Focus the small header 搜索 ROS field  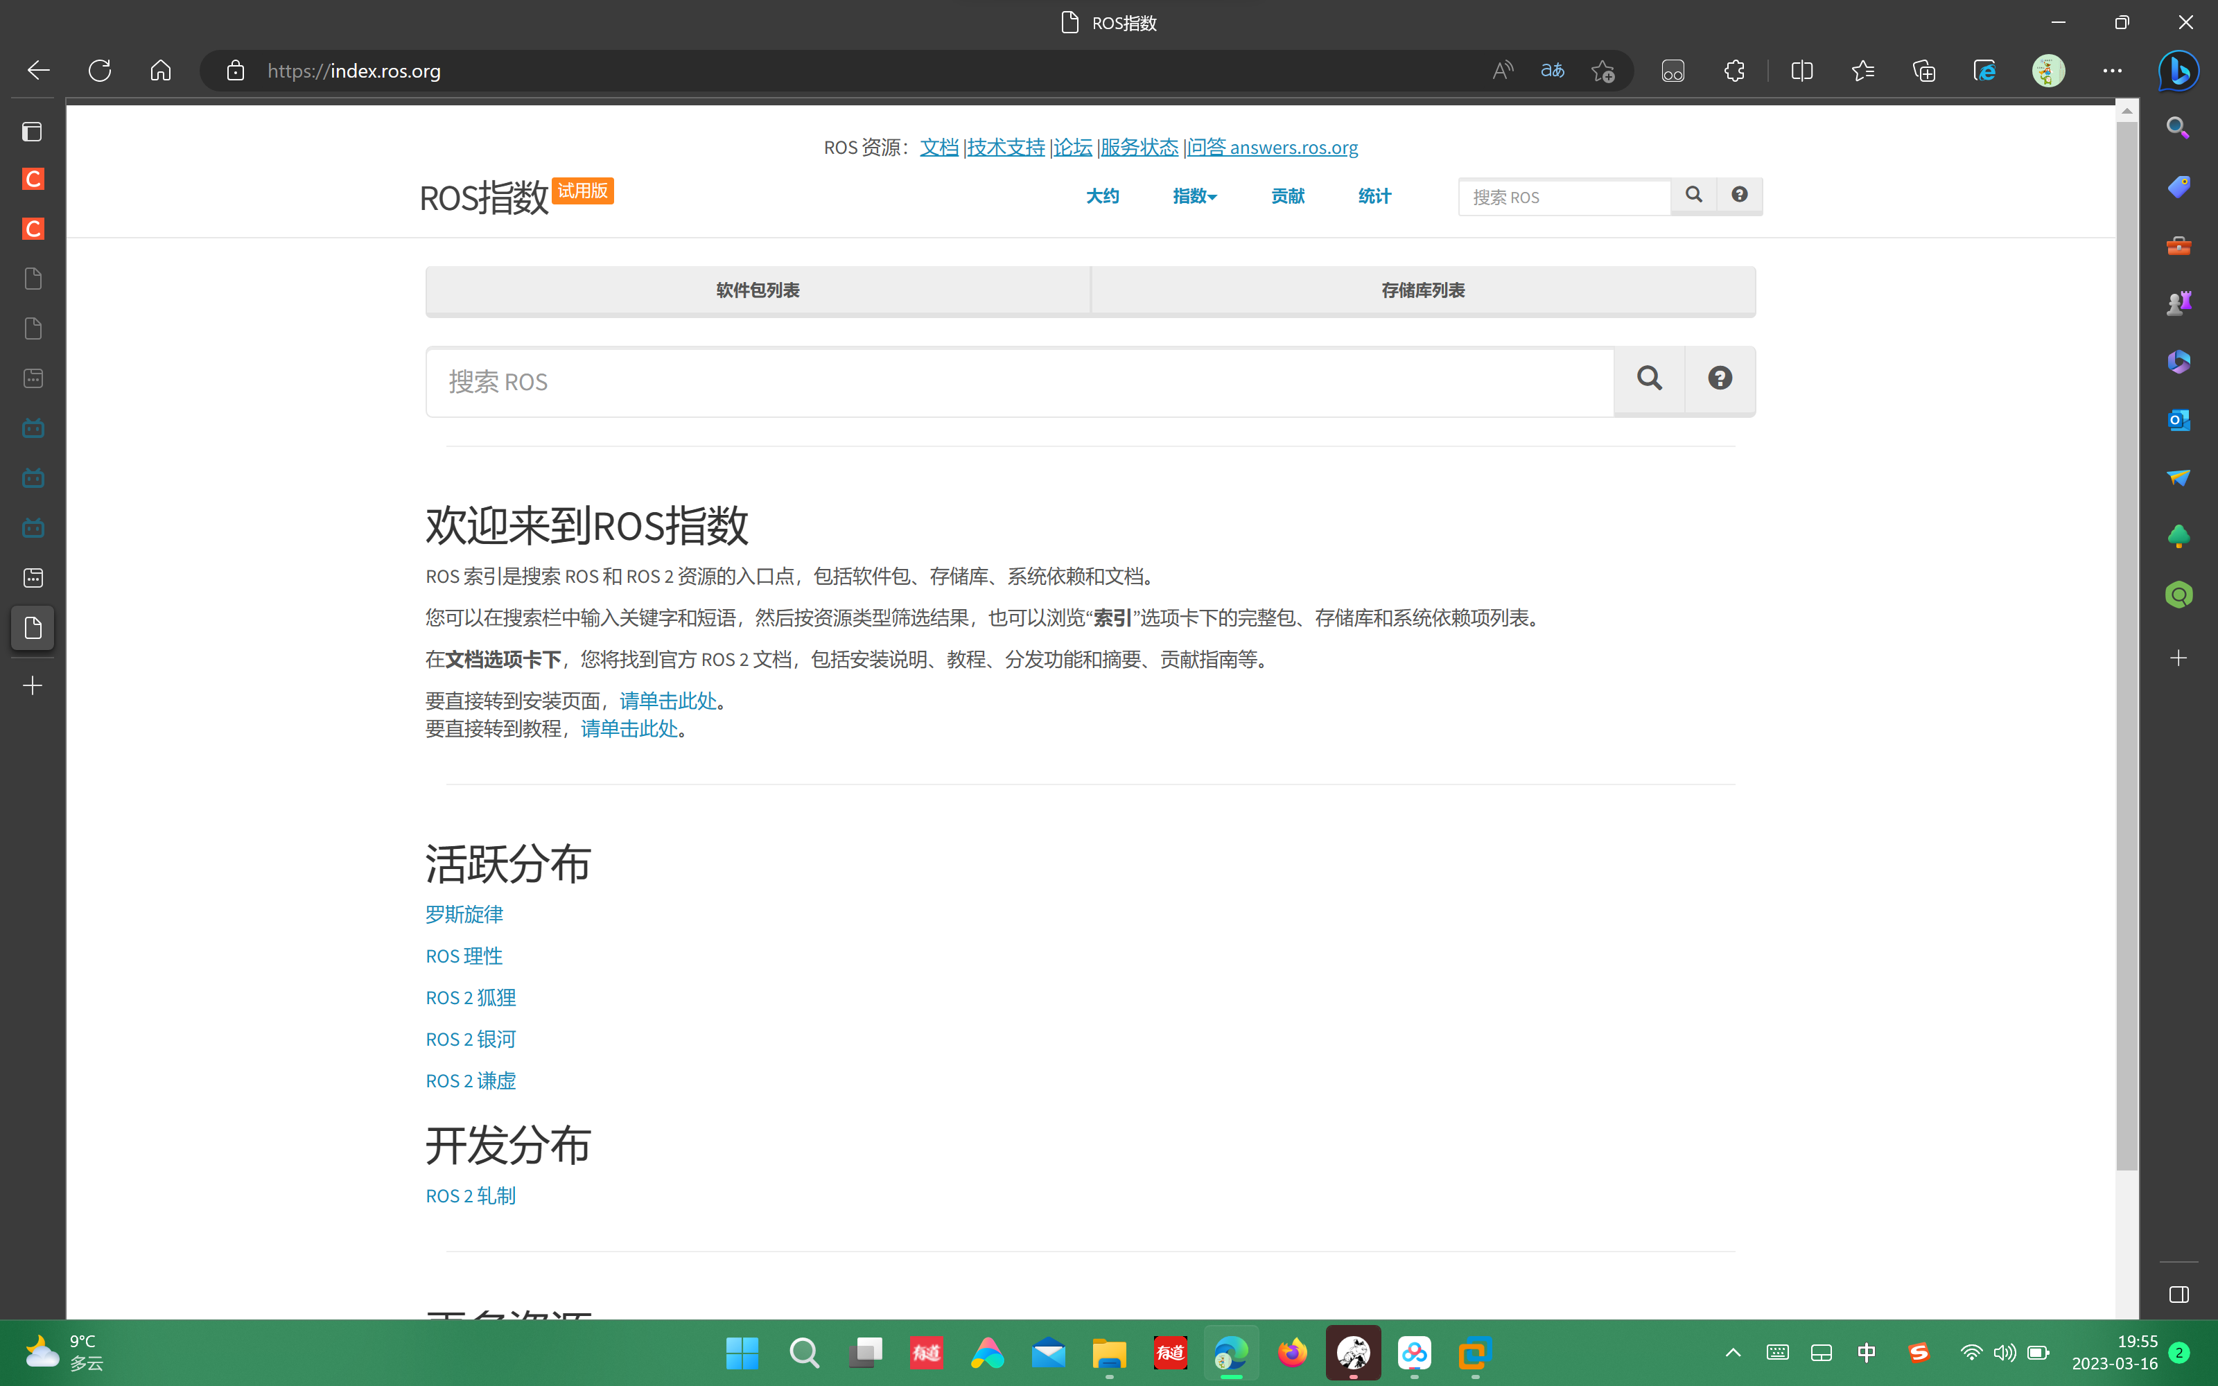1564,197
